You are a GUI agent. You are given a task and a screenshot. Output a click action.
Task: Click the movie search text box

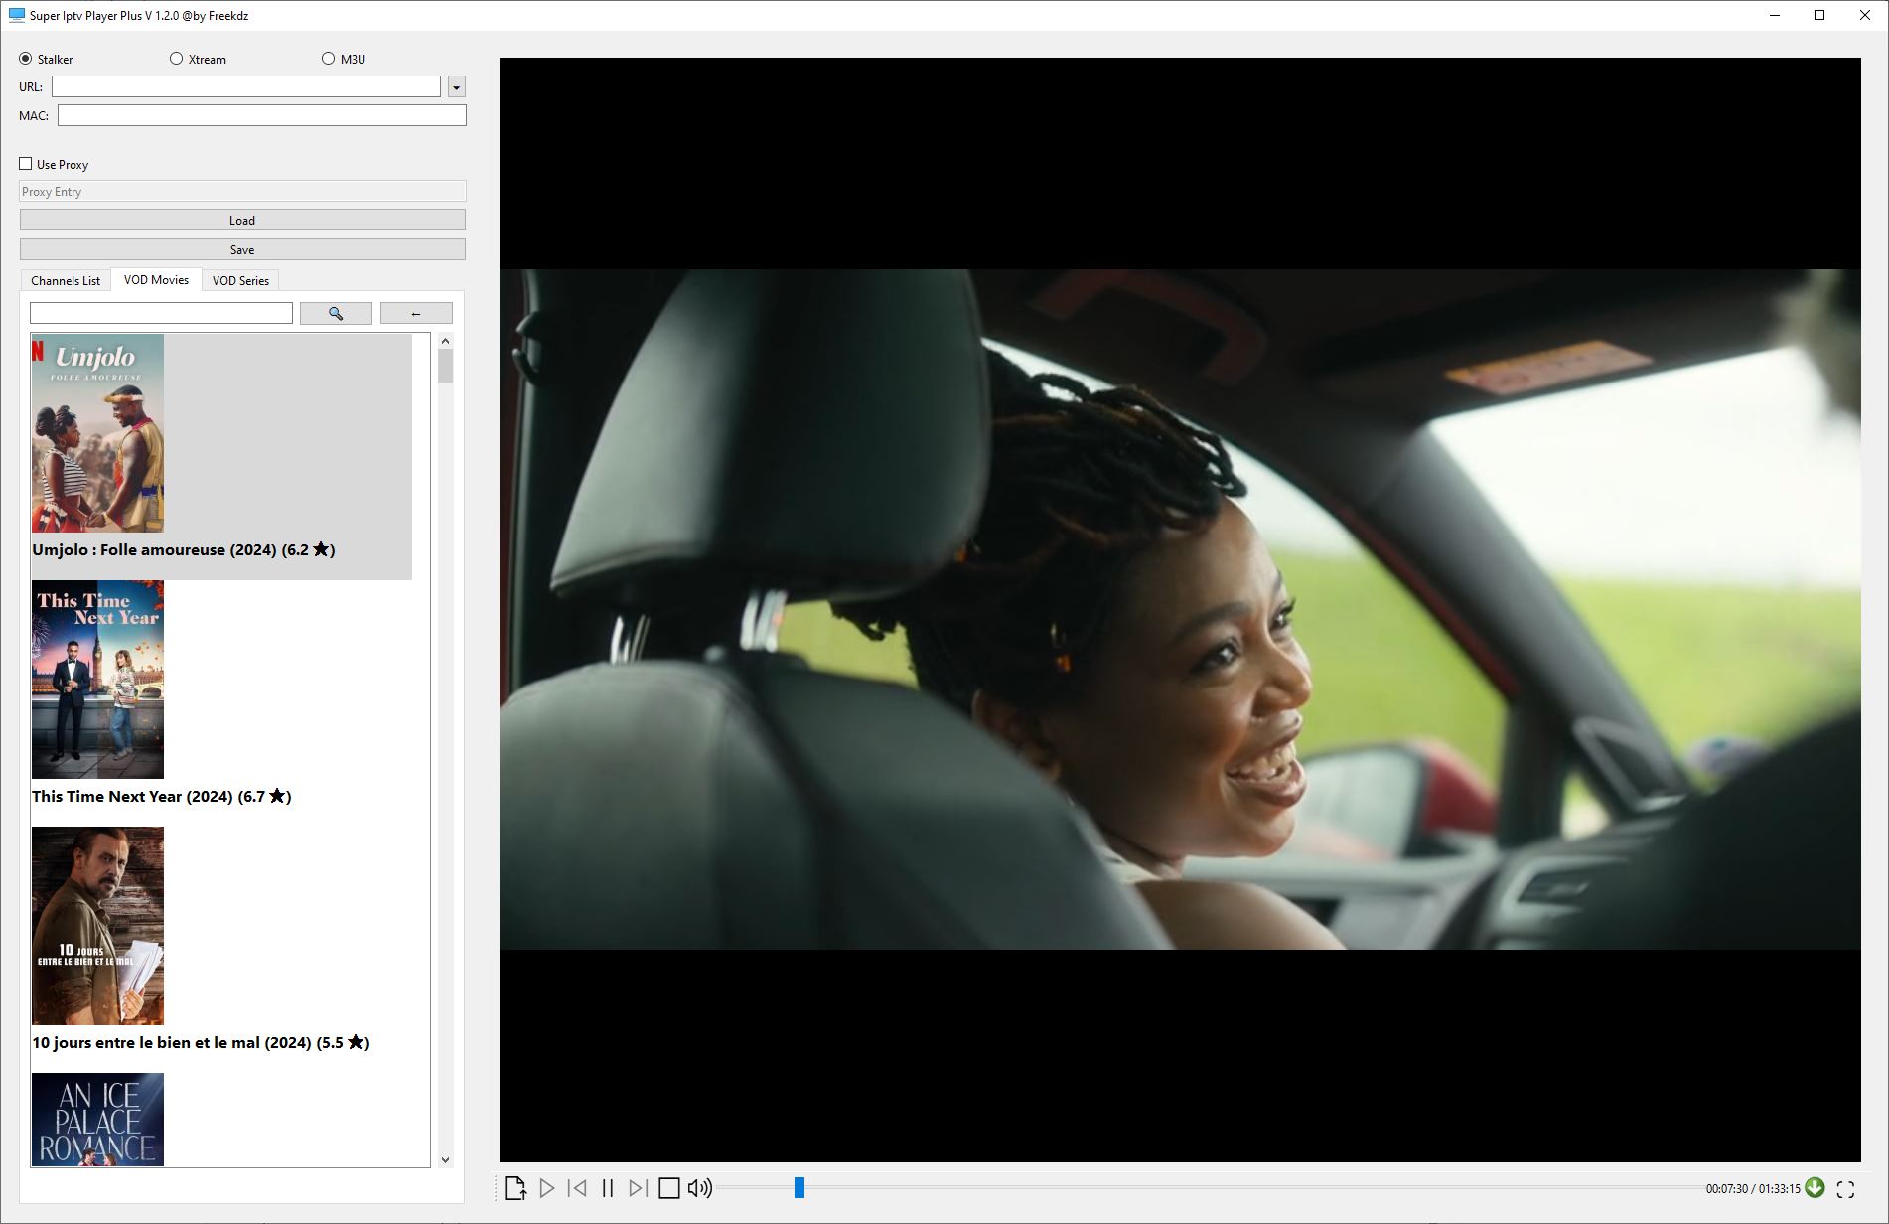click(161, 314)
